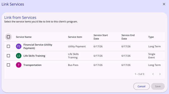Click the Utility Payment service item

click(x=77, y=46)
